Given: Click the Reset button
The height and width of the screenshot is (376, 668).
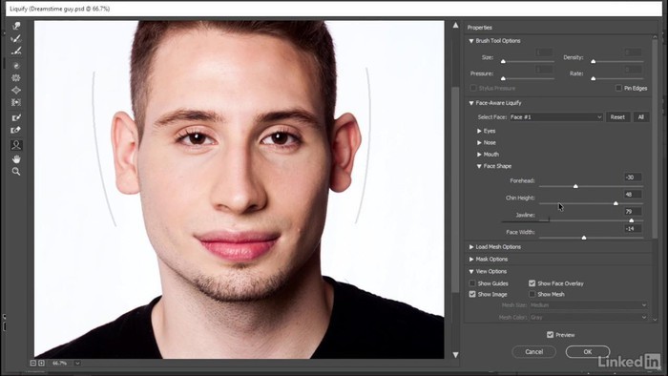Looking at the screenshot, I should (x=617, y=117).
